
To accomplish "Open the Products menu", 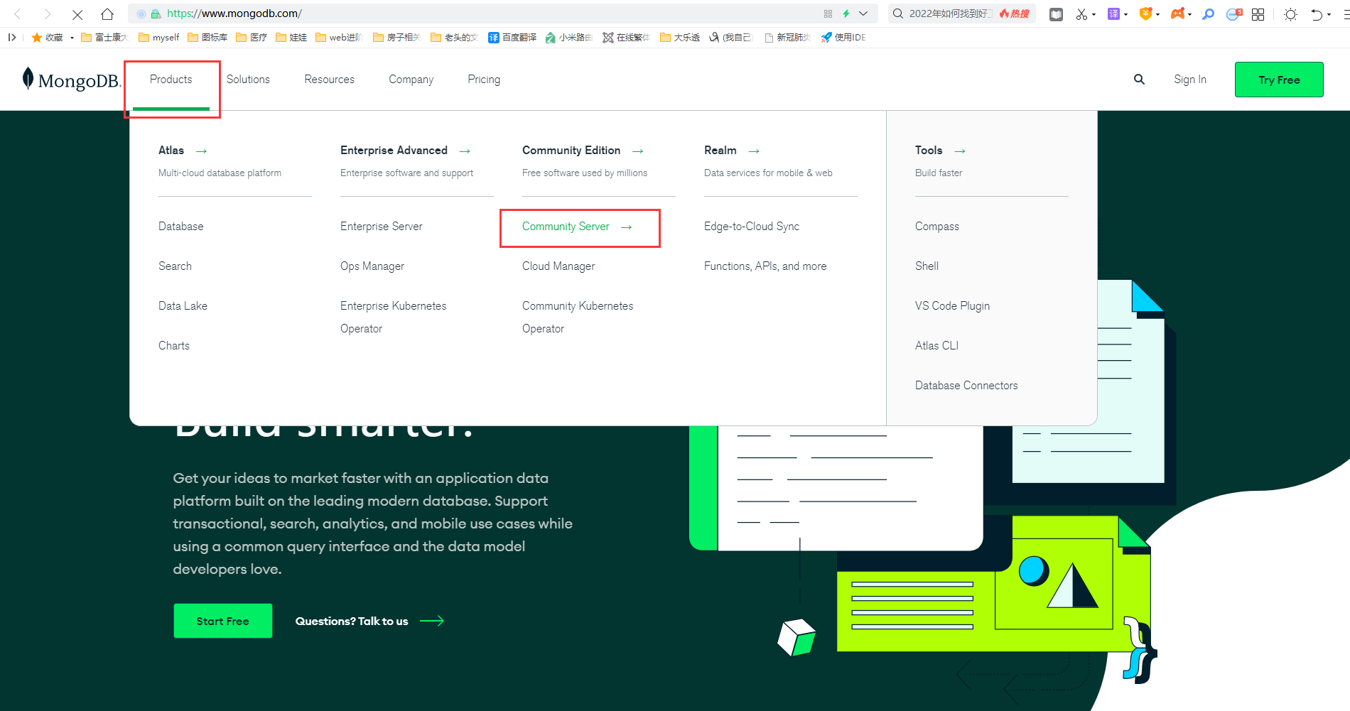I will [x=171, y=80].
